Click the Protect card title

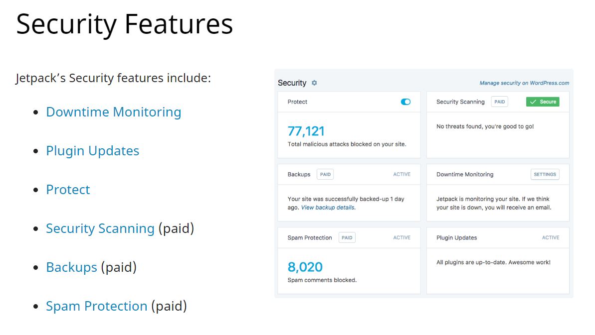297,102
